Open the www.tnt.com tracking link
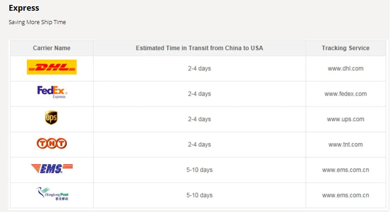The height and width of the screenshot is (212, 390). point(345,145)
